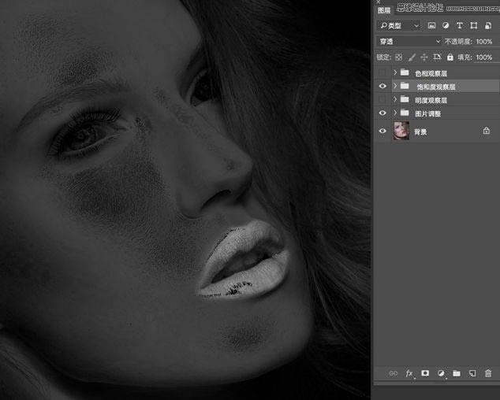Image resolution: width=500 pixels, height=400 pixels.
Task: Expand the 明度观察层 folder
Action: (394, 100)
